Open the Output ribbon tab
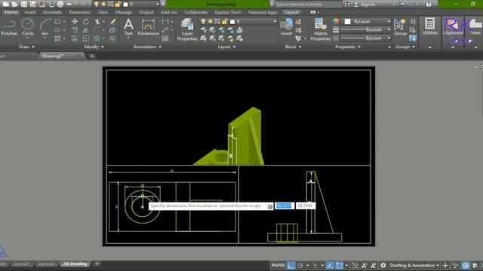The height and width of the screenshot is (271, 483). (x=146, y=13)
